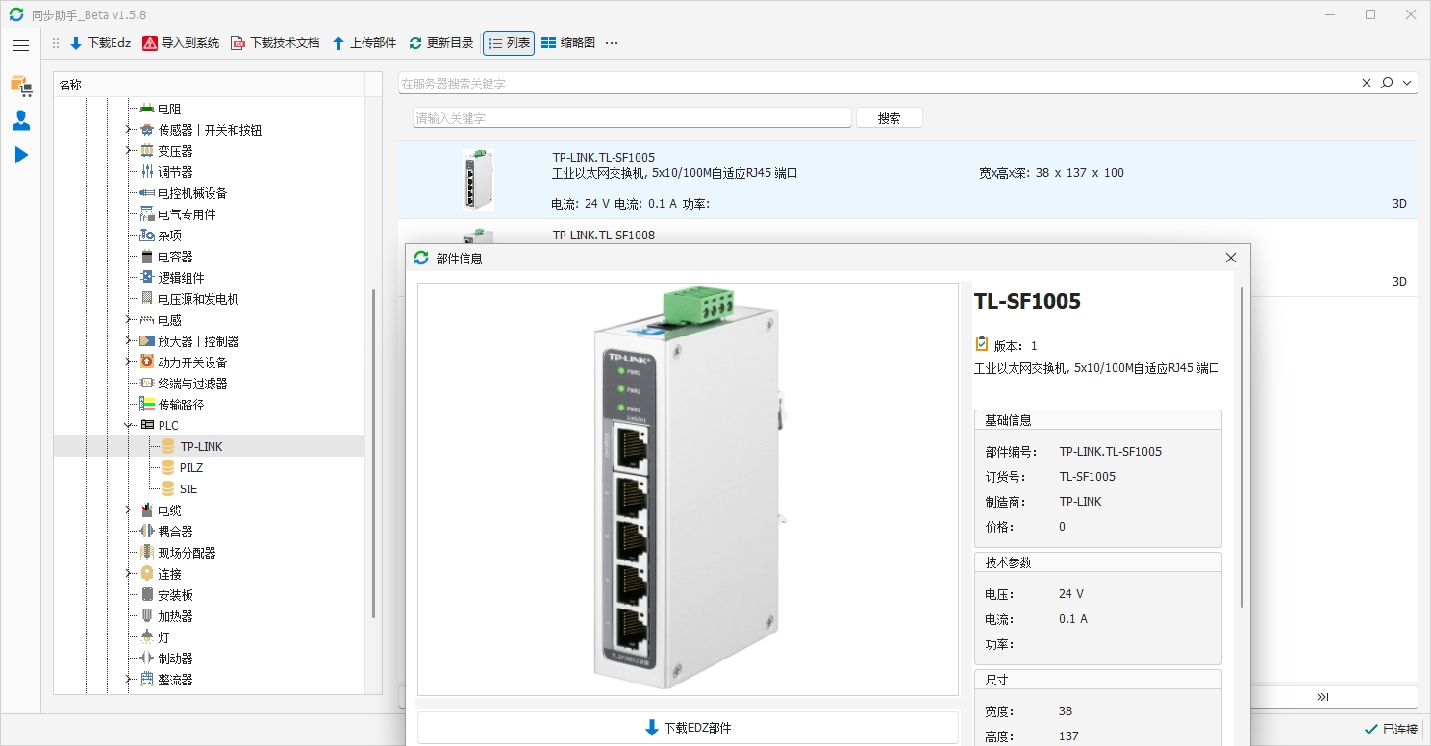Image resolution: width=1431 pixels, height=746 pixels.
Task: Expand the 连接 tree node
Action: point(128,574)
